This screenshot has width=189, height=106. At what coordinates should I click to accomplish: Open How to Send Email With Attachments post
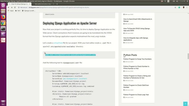click(138, 20)
